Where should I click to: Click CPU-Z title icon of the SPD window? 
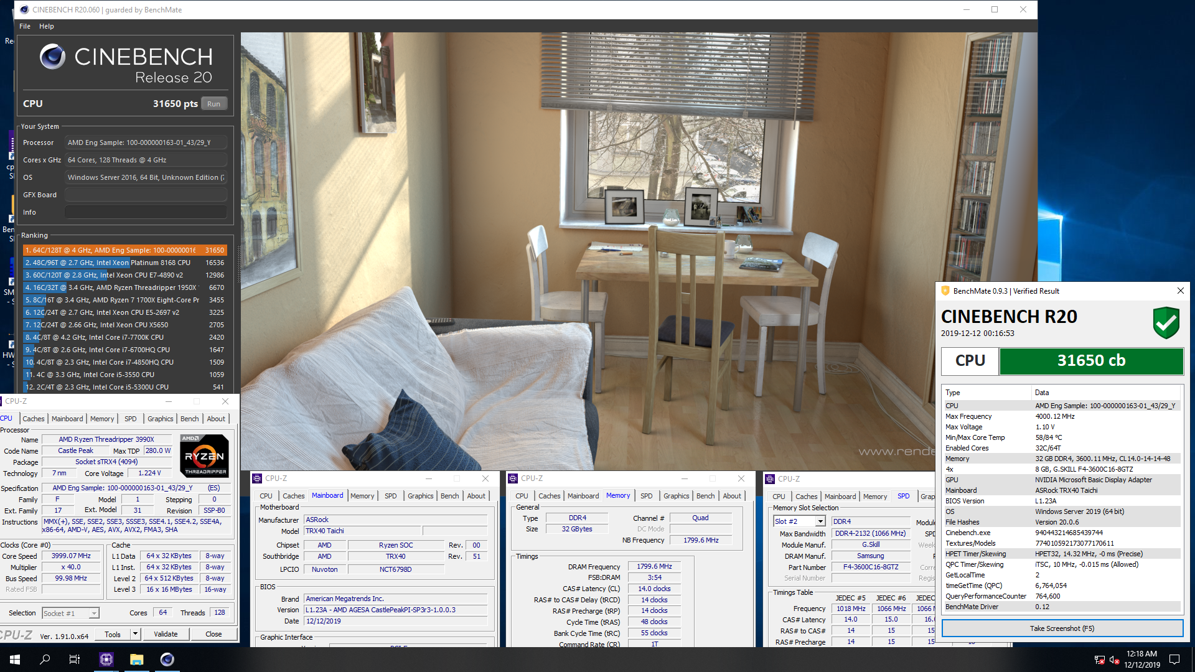(x=770, y=479)
